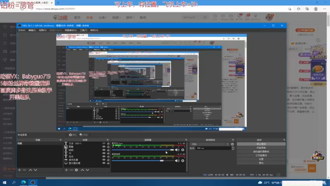Open OBS 场景集合(S) menu
The image size is (330, 186).
tap(71, 30)
